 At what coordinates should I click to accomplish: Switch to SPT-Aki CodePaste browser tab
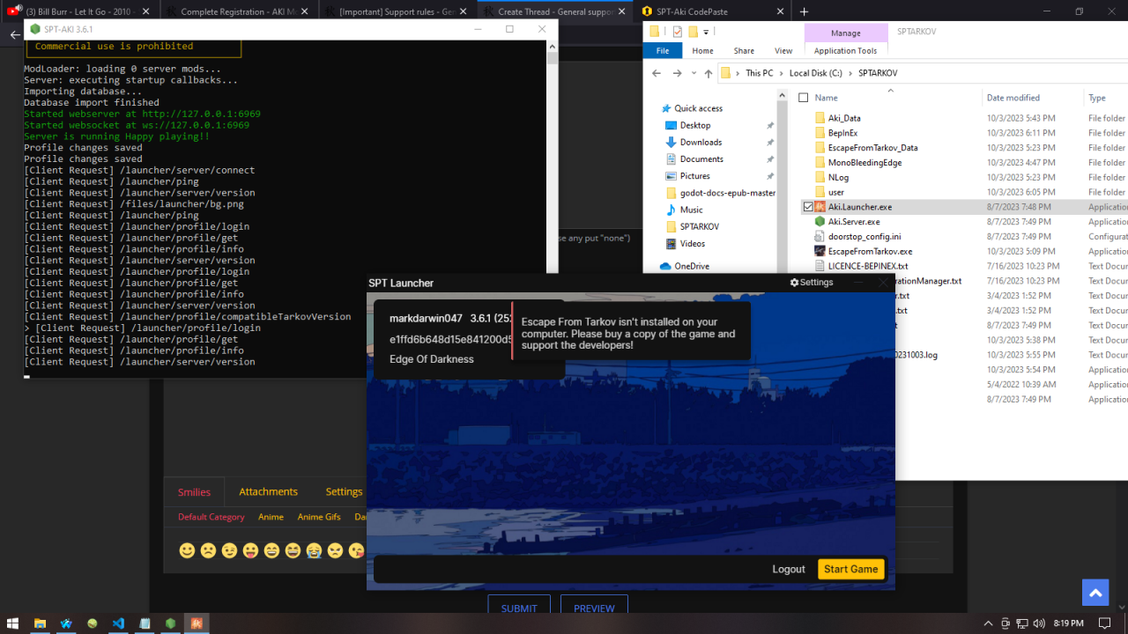click(x=712, y=11)
